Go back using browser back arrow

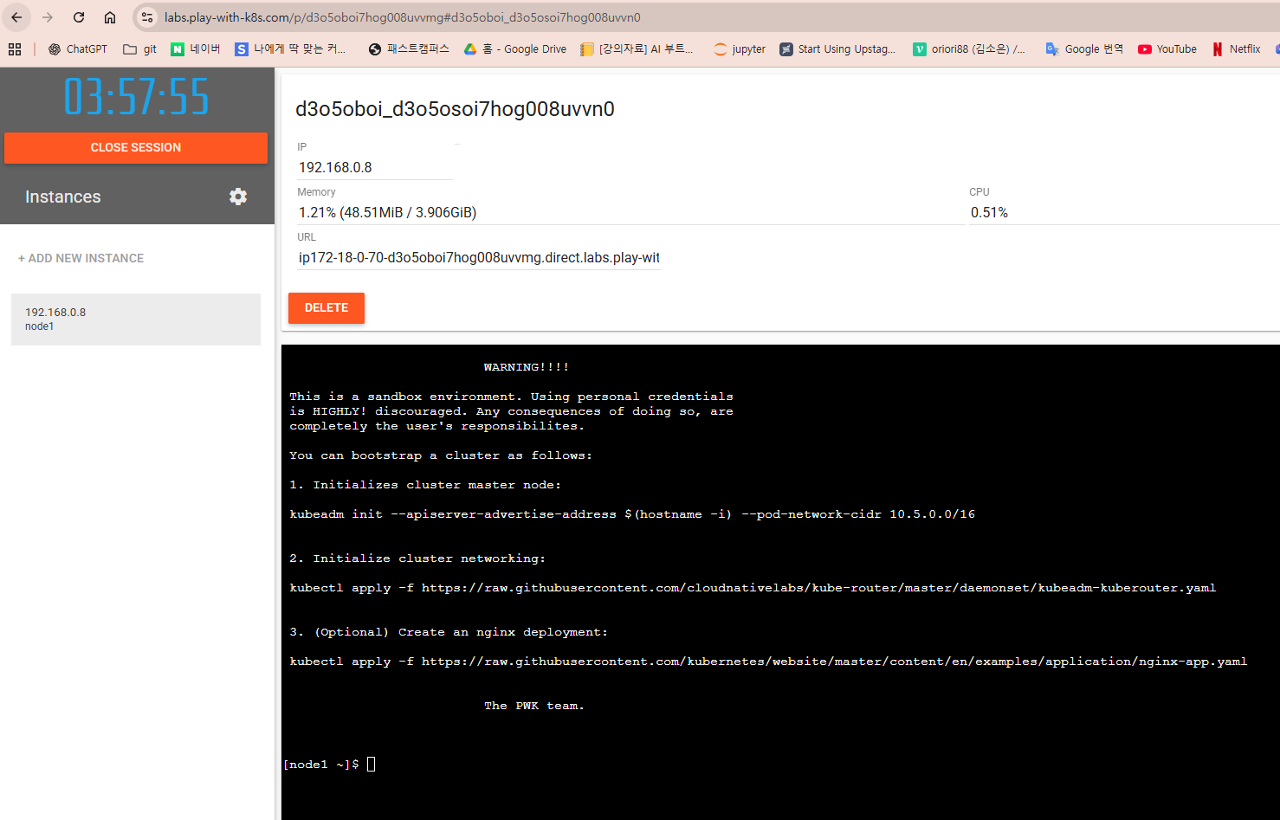coord(16,17)
